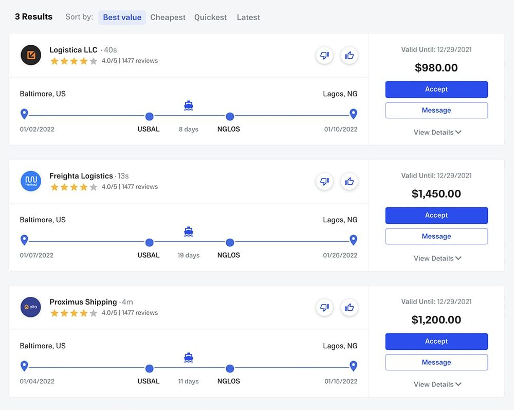Screen dimensions: 514x410
Task: Select the Latest sort option
Action: click(x=248, y=17)
